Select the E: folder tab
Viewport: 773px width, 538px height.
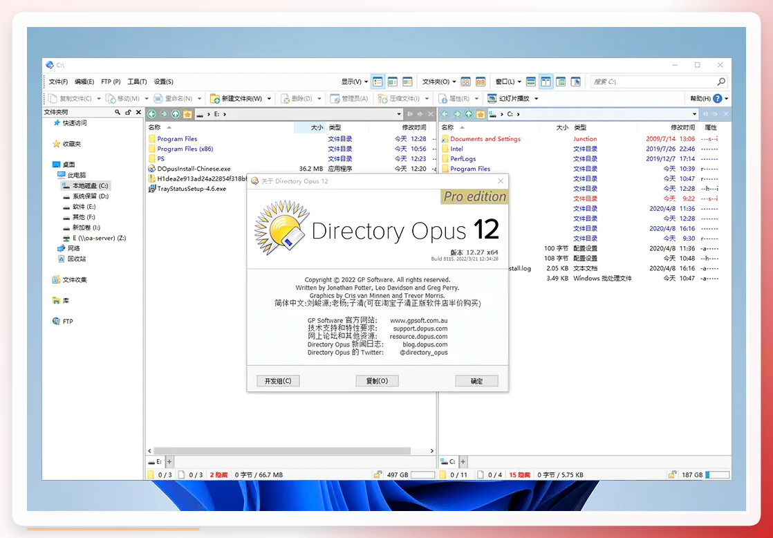156,462
